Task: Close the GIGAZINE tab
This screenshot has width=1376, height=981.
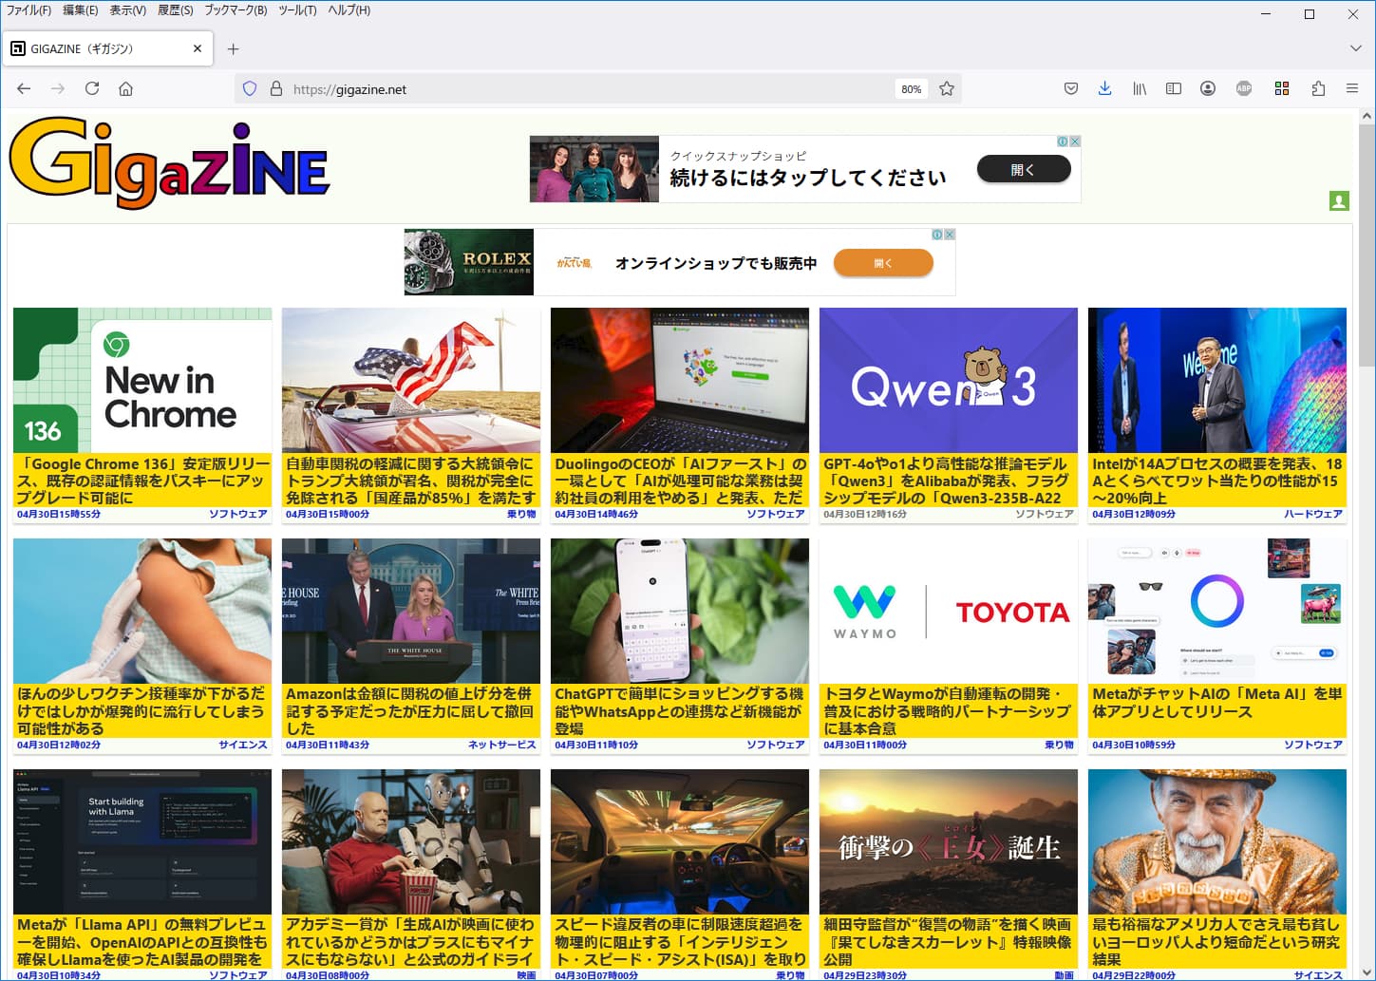Action: 198,48
